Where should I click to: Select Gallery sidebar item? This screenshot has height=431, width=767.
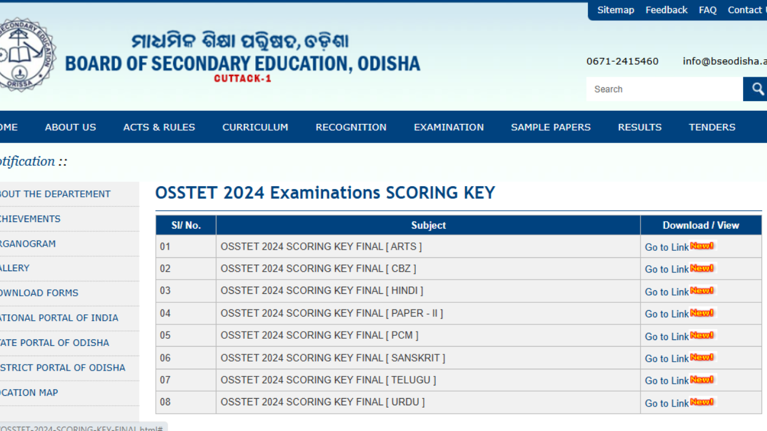pos(14,268)
